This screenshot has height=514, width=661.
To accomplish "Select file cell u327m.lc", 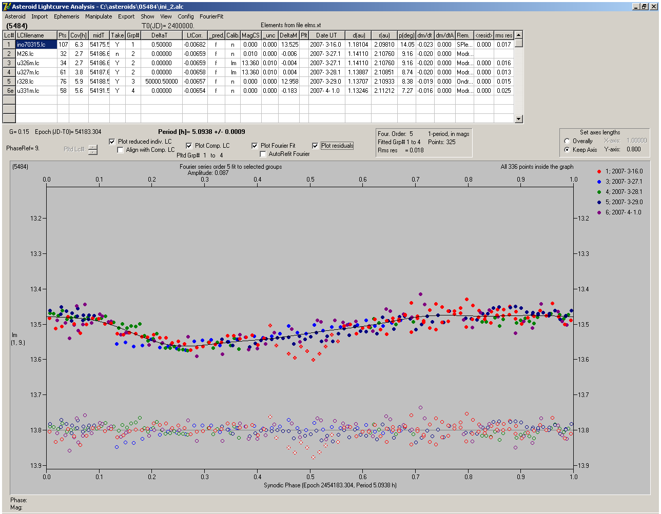I will [36, 72].
